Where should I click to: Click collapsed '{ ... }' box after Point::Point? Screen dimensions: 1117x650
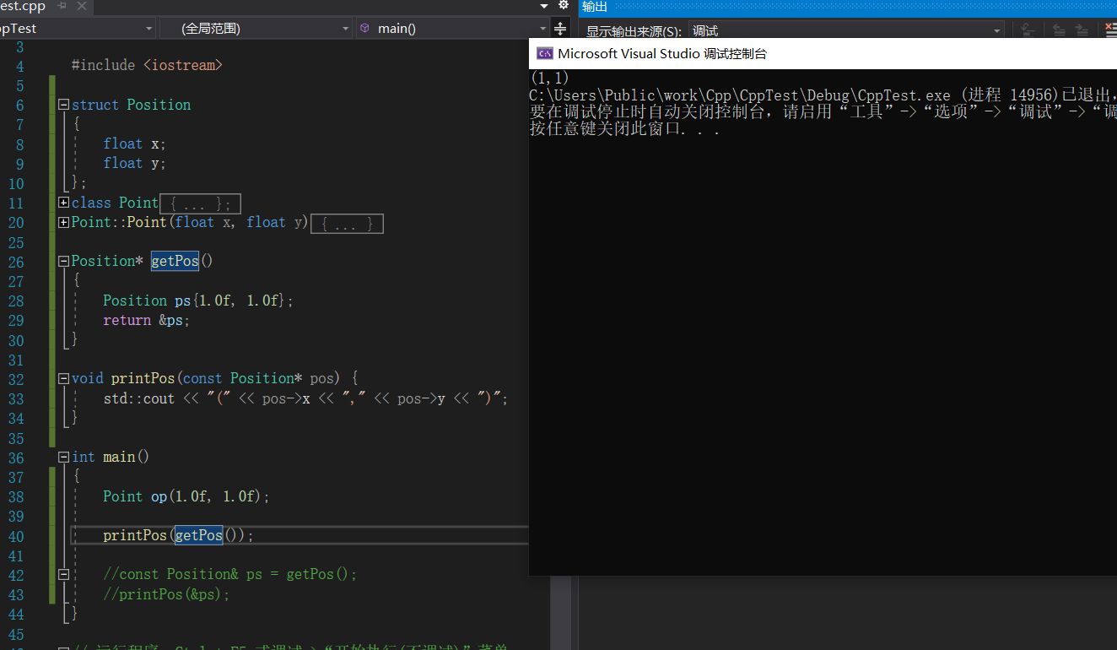(347, 224)
